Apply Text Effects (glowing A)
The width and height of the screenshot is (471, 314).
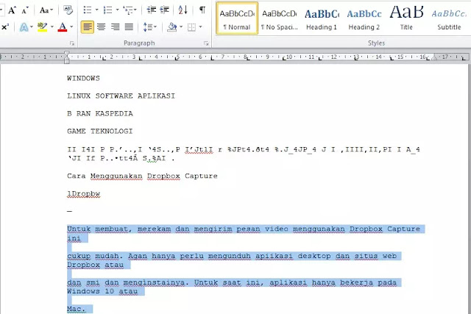(x=24, y=27)
